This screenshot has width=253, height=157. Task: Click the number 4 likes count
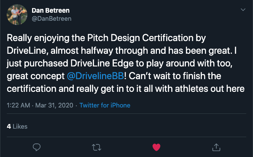[x=9, y=127]
